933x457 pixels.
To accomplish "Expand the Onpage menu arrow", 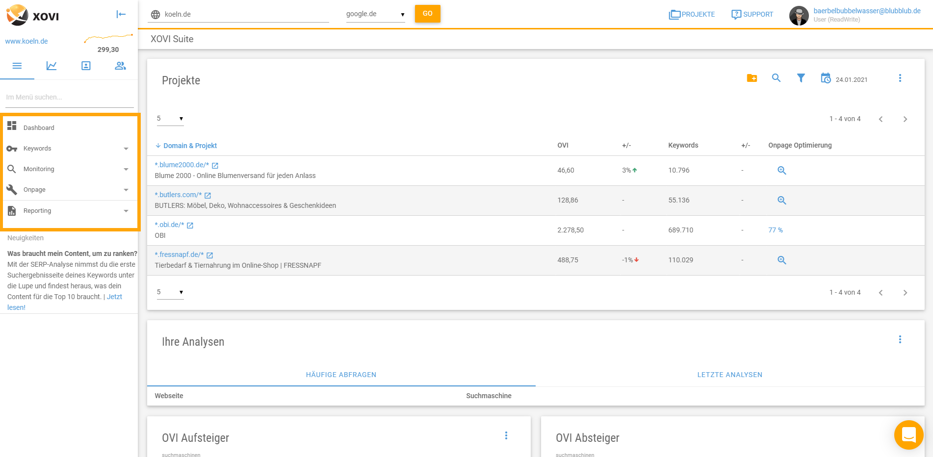I will click(x=126, y=190).
